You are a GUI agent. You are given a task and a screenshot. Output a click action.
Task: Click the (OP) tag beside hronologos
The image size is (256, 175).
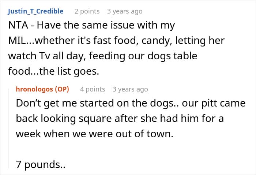click(x=62, y=89)
